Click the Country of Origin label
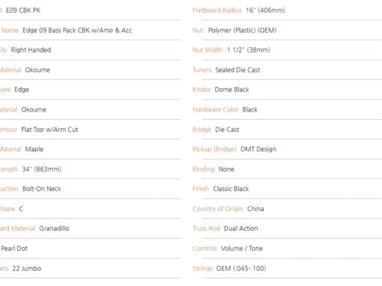This screenshot has width=382, height=286. click(x=217, y=209)
